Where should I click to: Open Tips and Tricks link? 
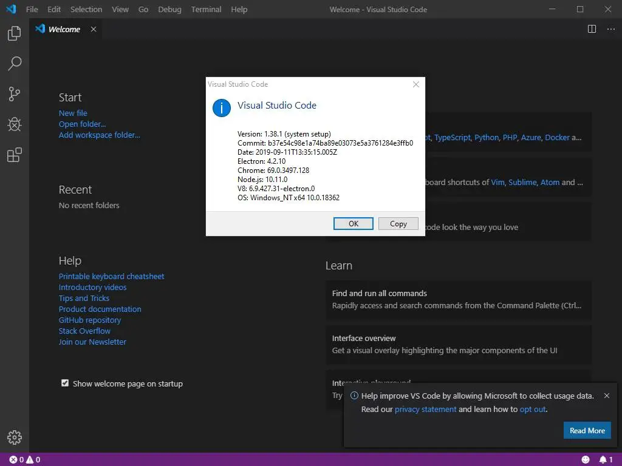tap(84, 298)
